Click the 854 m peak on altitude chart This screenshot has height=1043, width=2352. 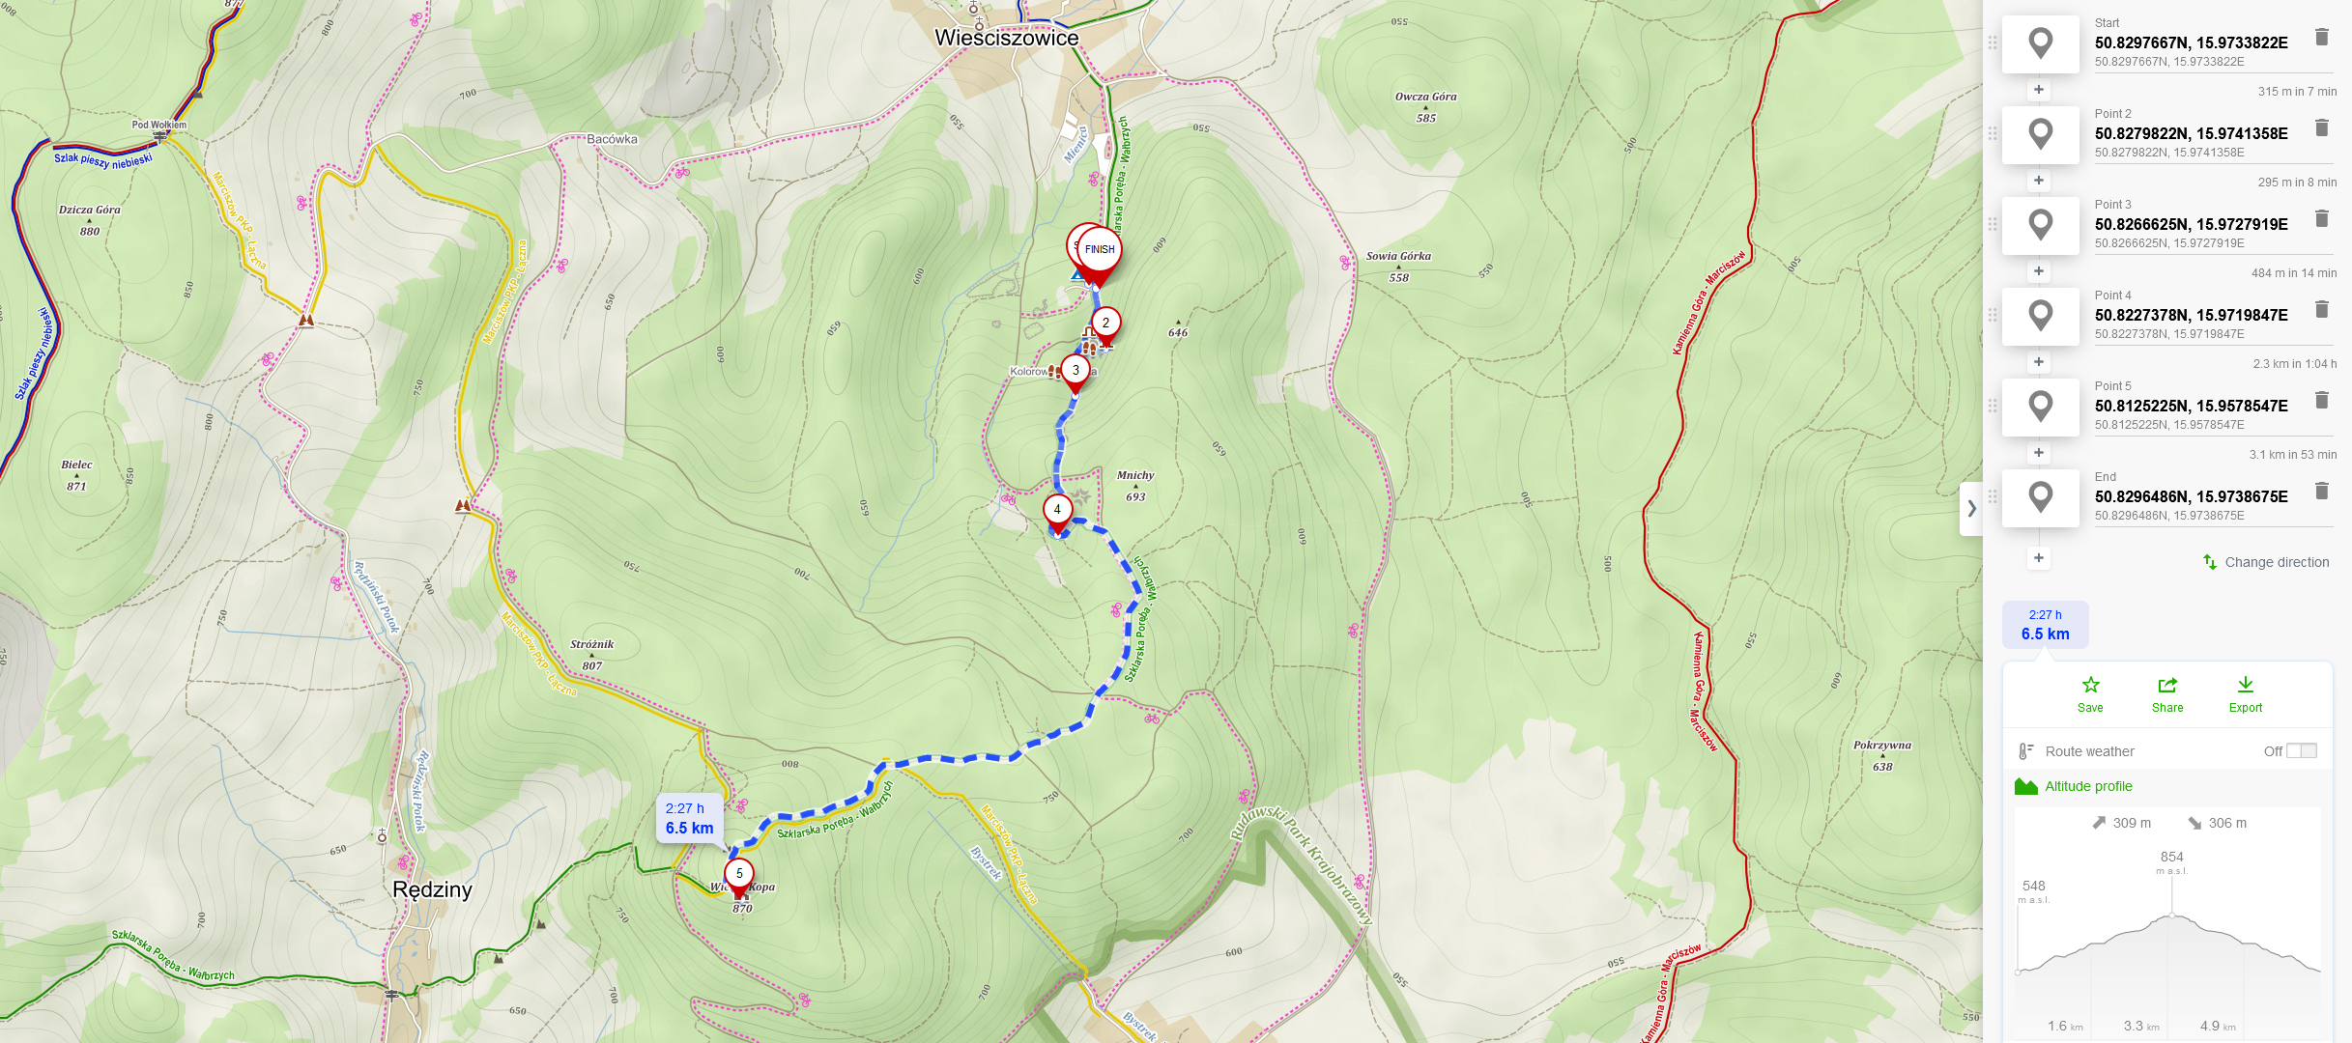(2171, 915)
